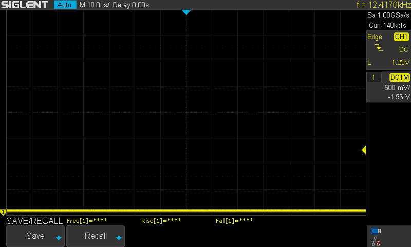Click the trigger level 1.23V value
The image size is (411, 247).
tap(401, 62)
